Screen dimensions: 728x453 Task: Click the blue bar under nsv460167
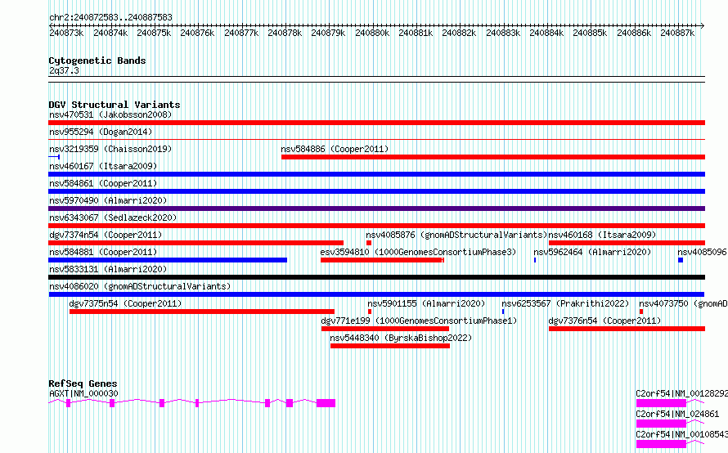coord(376,174)
